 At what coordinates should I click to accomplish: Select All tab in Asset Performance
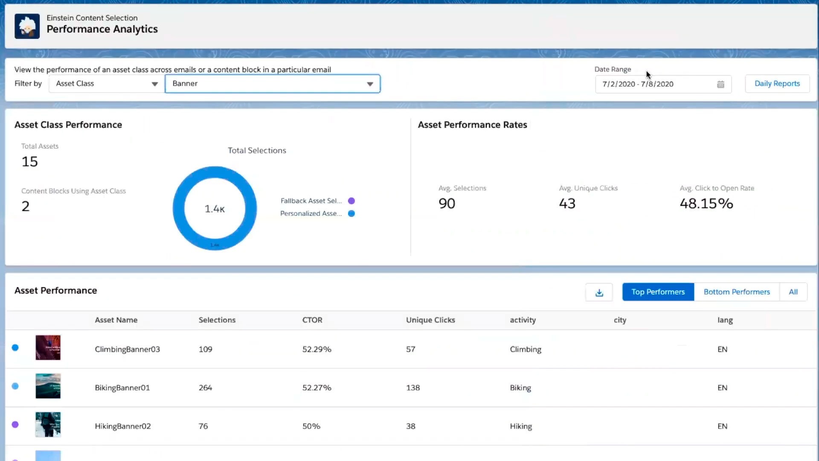(794, 292)
